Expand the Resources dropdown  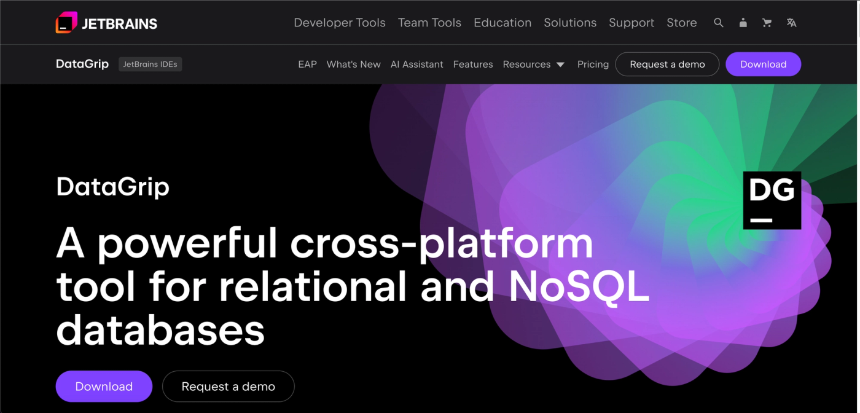(x=534, y=64)
